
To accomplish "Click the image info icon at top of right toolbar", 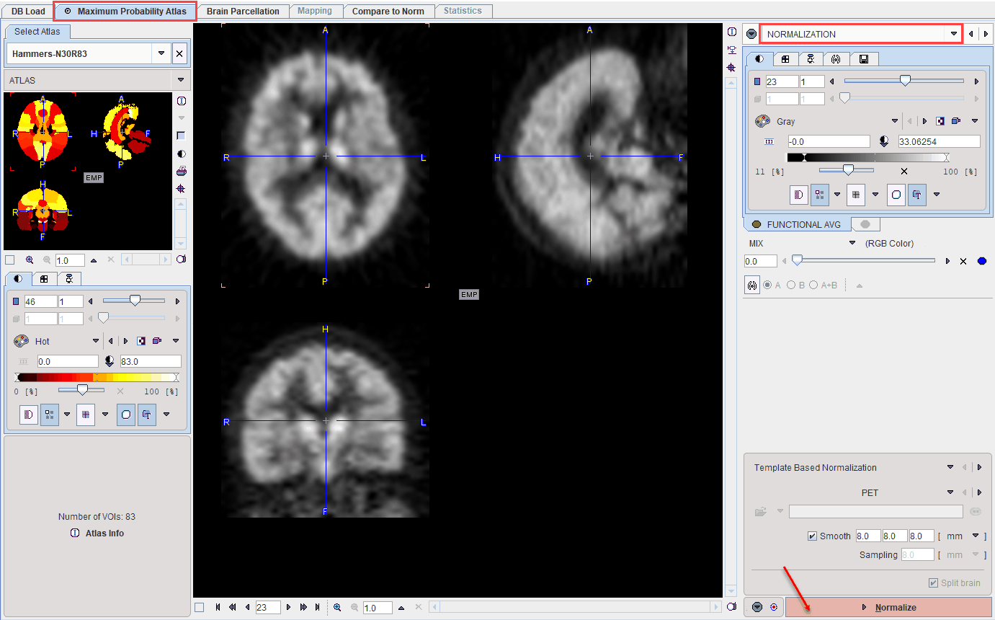I will tap(731, 32).
